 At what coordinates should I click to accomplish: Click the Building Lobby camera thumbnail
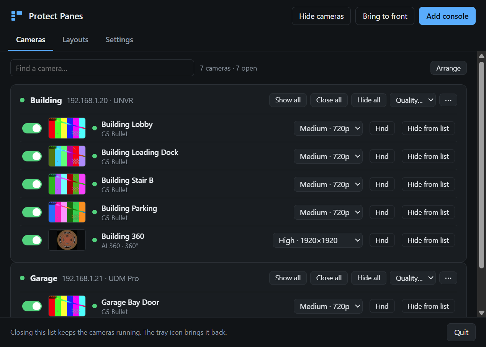(x=67, y=128)
